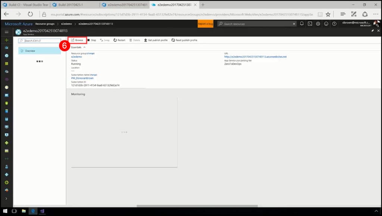Image resolution: width=382 pixels, height=216 pixels.
Task: Click the browser address bar URL
Action: click(182, 15)
